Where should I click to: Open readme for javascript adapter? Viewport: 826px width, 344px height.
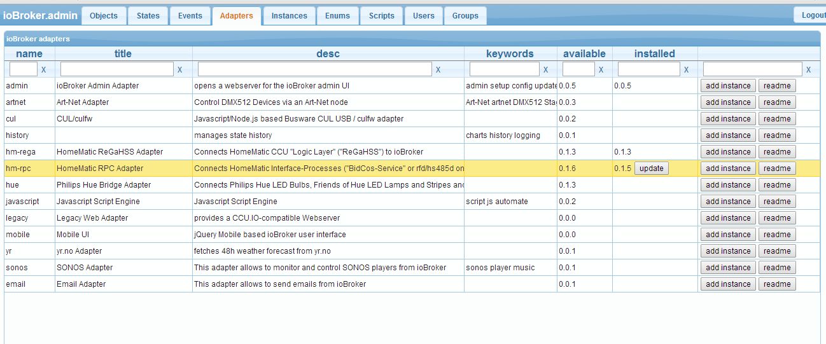click(777, 202)
